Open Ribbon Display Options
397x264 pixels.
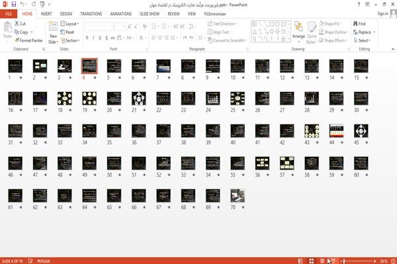[x=367, y=5]
